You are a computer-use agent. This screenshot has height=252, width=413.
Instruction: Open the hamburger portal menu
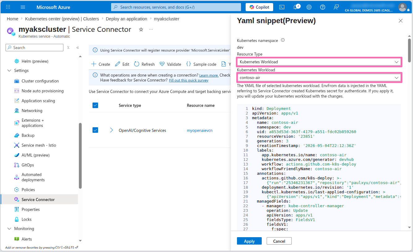point(23,7)
